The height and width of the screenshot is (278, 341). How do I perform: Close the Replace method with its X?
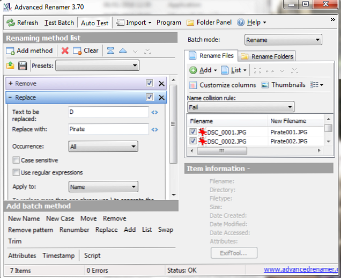(x=161, y=98)
